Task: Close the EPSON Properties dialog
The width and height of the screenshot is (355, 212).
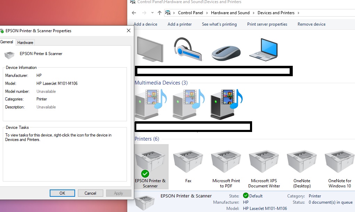Action: pos(129,30)
